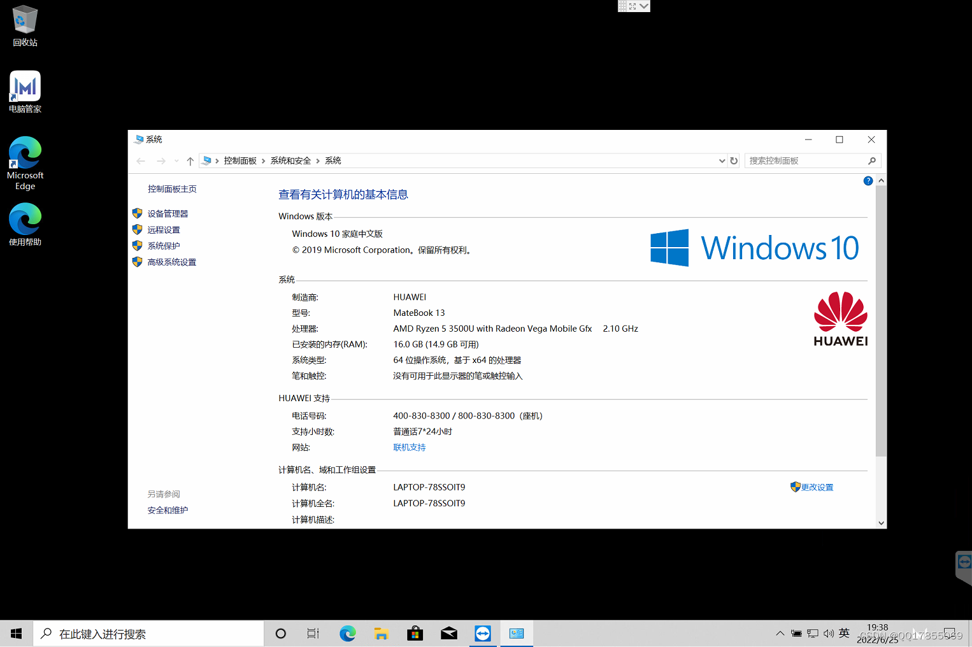Expand the top remote toolbar chevron

point(644,6)
